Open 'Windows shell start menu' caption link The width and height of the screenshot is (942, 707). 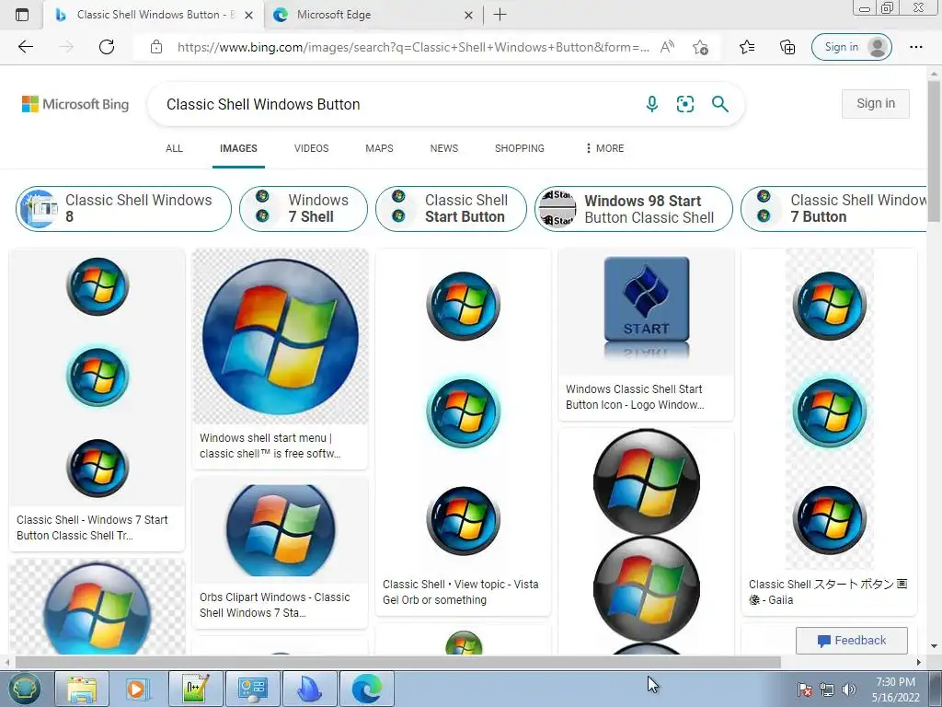[x=270, y=446]
